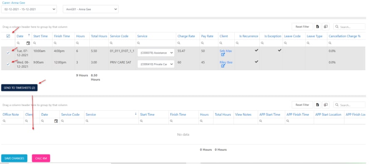The height and width of the screenshot is (165, 369).
Task: Focus the lower grid Search field
Action: (x=349, y=105)
